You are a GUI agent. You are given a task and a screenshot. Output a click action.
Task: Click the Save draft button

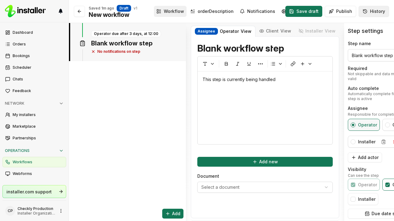pos(304,11)
